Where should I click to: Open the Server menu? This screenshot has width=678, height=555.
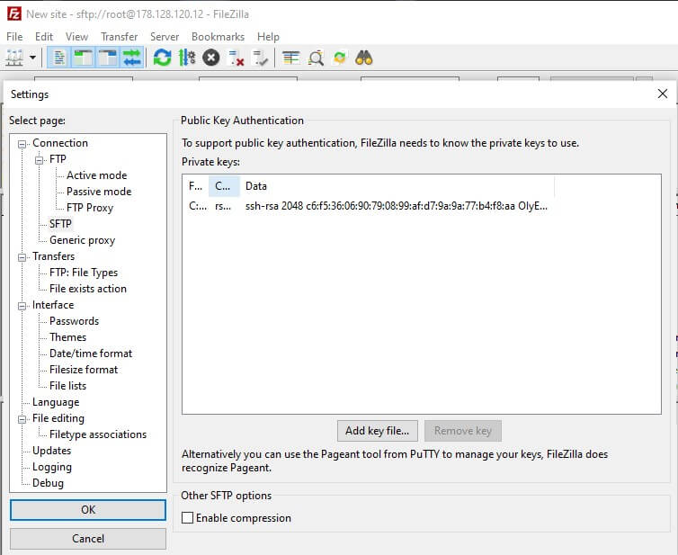coord(165,37)
